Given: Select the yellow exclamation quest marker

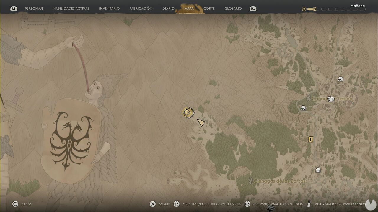Looking at the screenshot, I should [310, 139].
